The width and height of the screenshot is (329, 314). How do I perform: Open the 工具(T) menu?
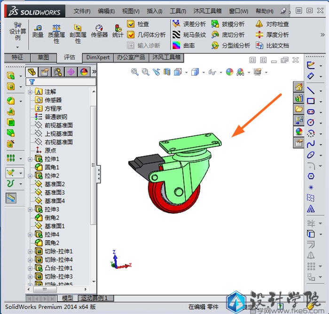coord(178,11)
